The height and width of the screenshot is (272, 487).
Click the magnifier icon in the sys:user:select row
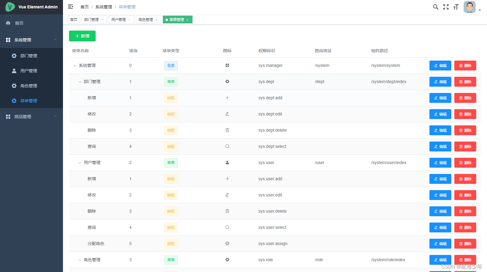[227, 227]
